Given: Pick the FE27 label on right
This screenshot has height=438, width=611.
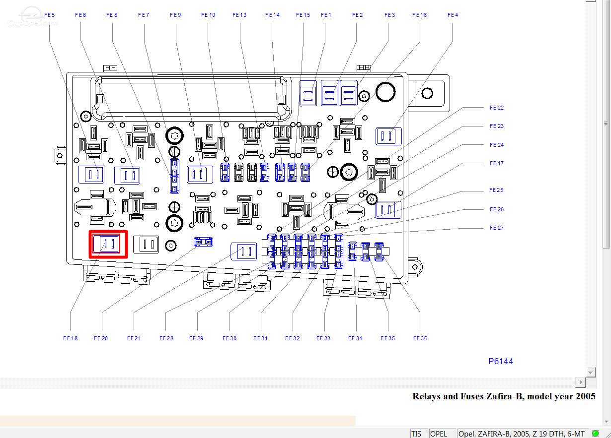Looking at the screenshot, I should (497, 228).
